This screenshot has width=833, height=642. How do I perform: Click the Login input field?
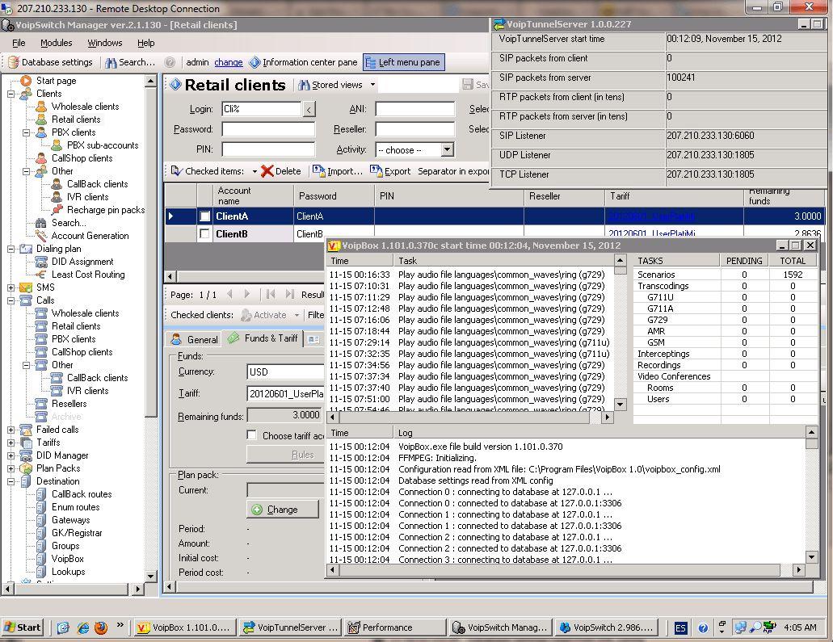(x=262, y=109)
